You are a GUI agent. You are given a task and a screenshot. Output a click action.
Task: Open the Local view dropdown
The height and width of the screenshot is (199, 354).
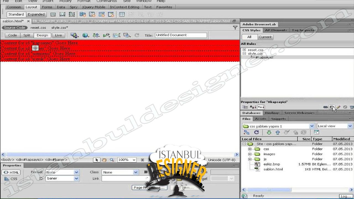pyautogui.click(x=335, y=126)
